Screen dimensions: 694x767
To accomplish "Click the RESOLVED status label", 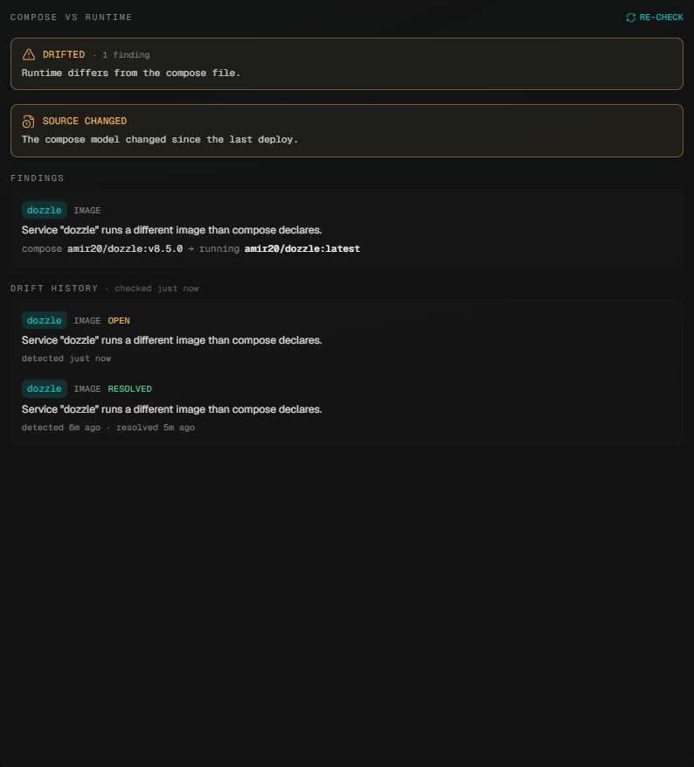I will 130,389.
